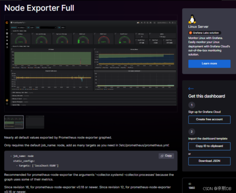
Task: Select the second dark preview thumbnail
Action: [35, 122]
